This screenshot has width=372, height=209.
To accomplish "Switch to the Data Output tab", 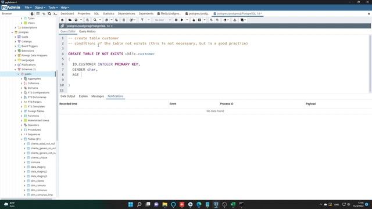I will 67,96.
